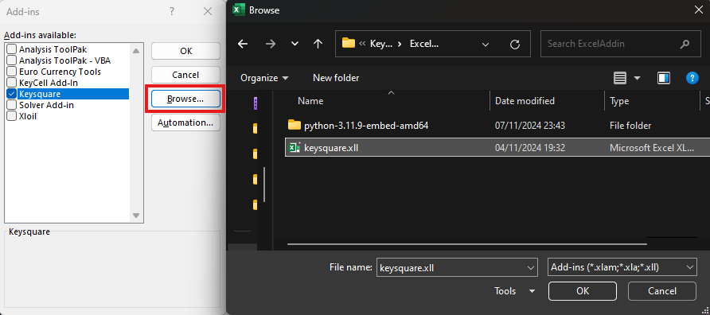Cancel the Browse dialog
Image resolution: width=710 pixels, height=315 pixels.
[662, 291]
